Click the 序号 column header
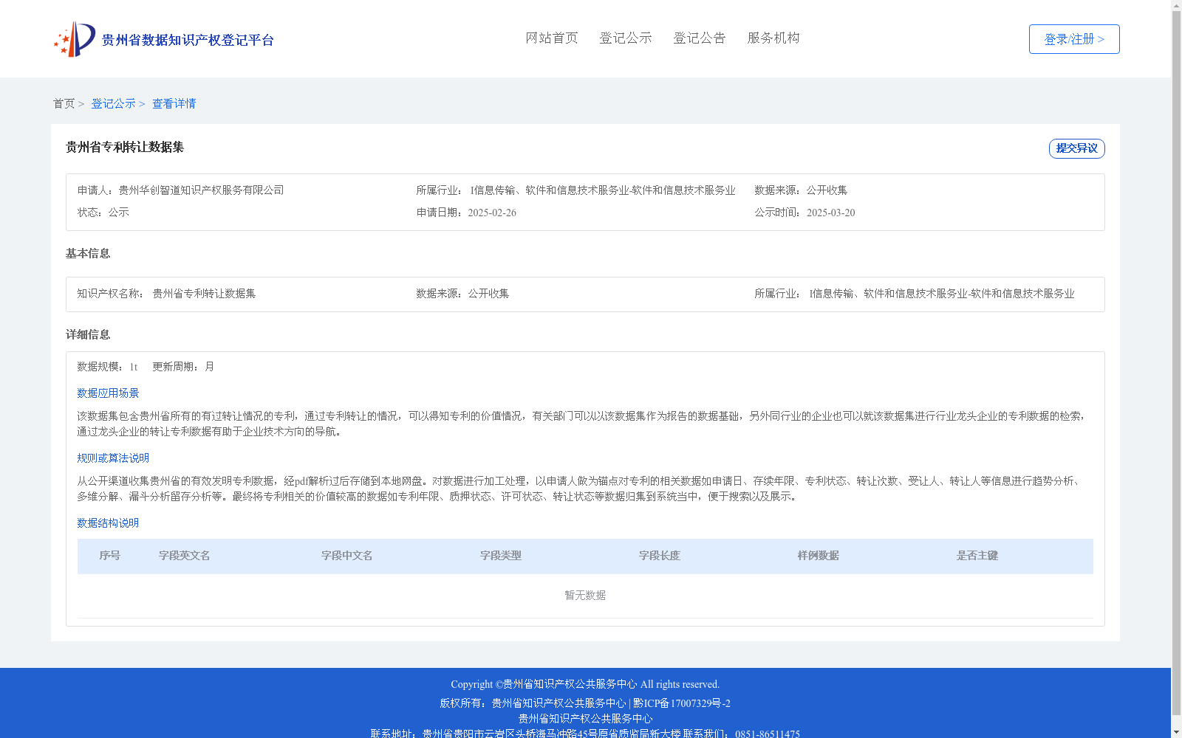 [x=110, y=556]
